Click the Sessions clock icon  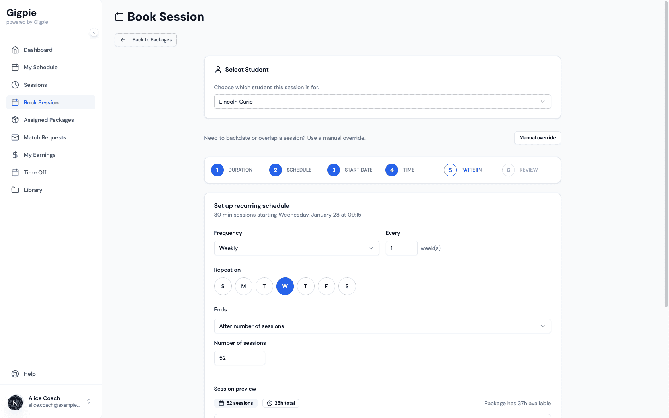pyautogui.click(x=15, y=85)
